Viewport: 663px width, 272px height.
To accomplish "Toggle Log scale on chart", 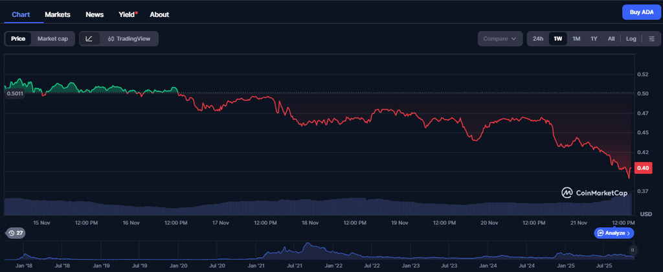I will point(631,39).
